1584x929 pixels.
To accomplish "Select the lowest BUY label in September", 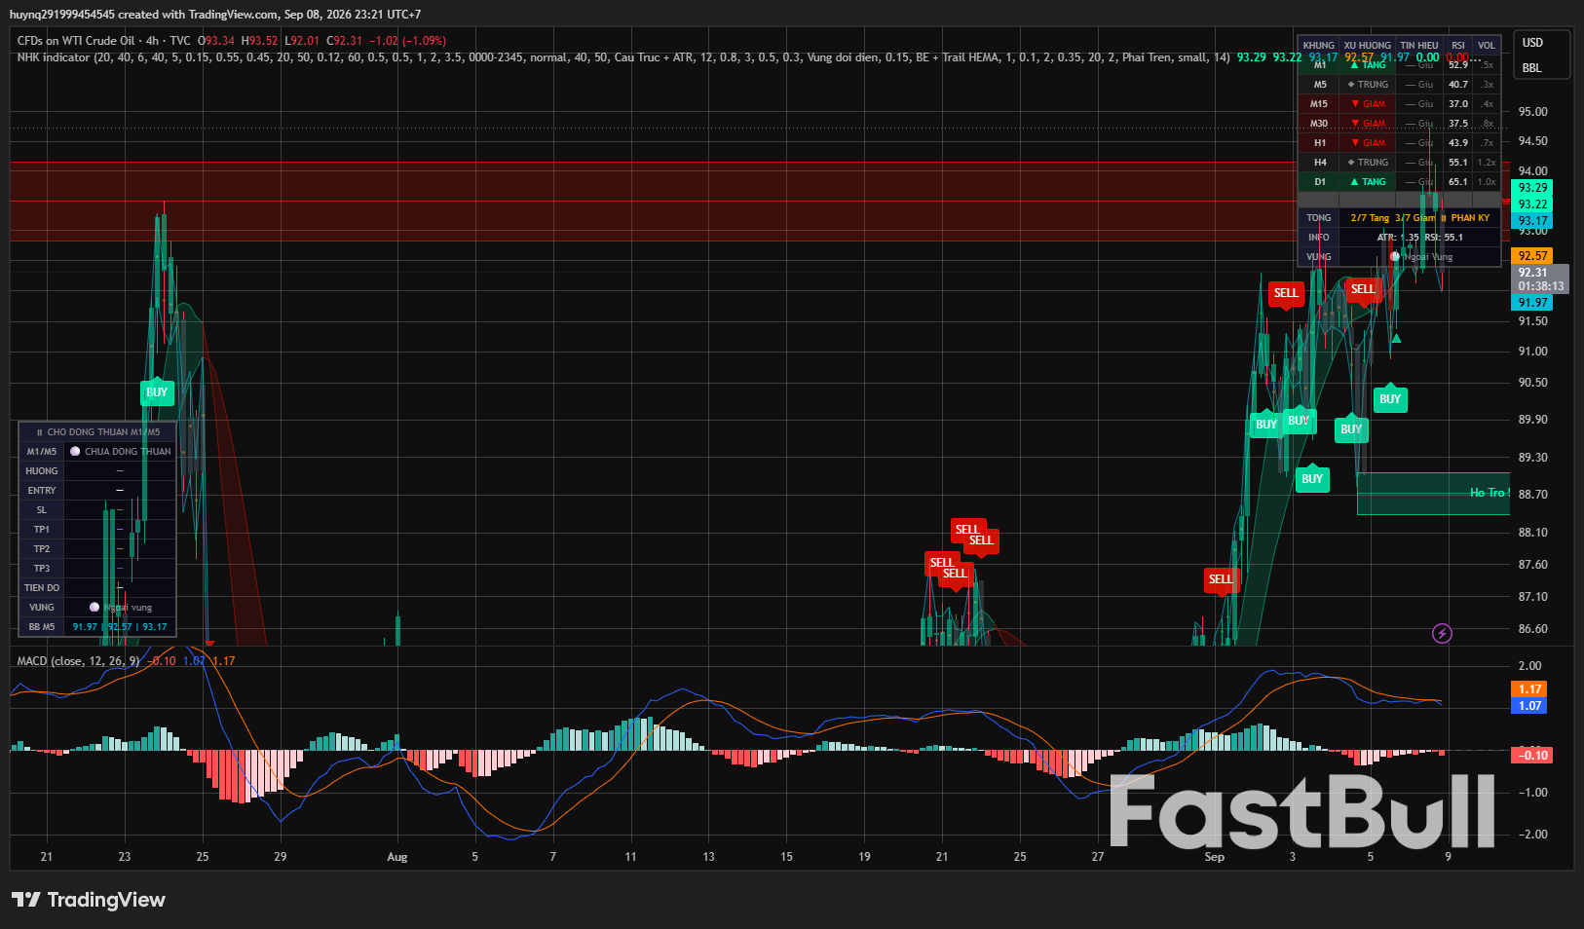I will tap(1312, 479).
